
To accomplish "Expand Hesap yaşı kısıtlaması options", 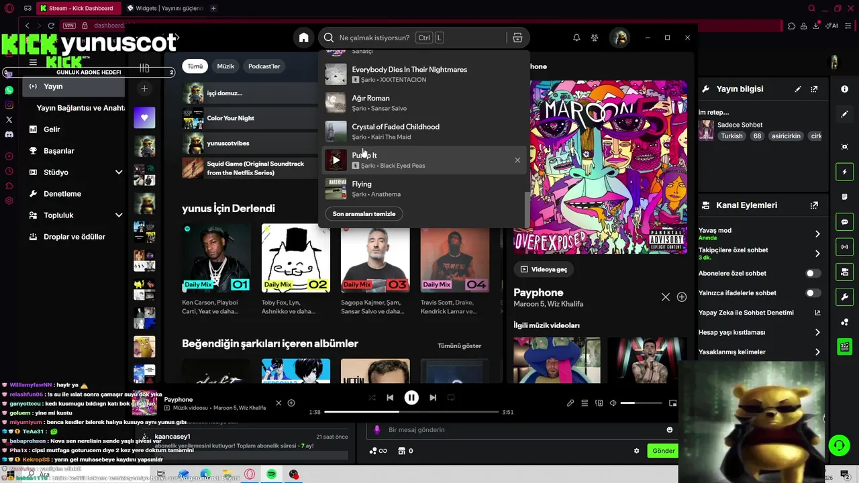I will [x=817, y=332].
